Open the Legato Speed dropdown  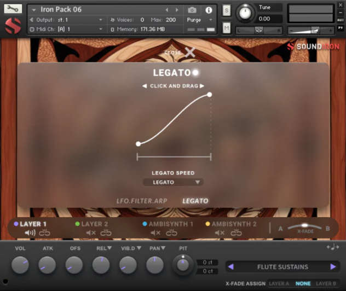pyautogui.click(x=172, y=182)
